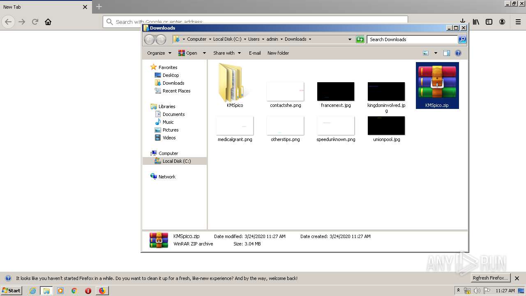This screenshot has height=296, width=526.
Task: Click the taskbar clock
Action: [x=505, y=291]
